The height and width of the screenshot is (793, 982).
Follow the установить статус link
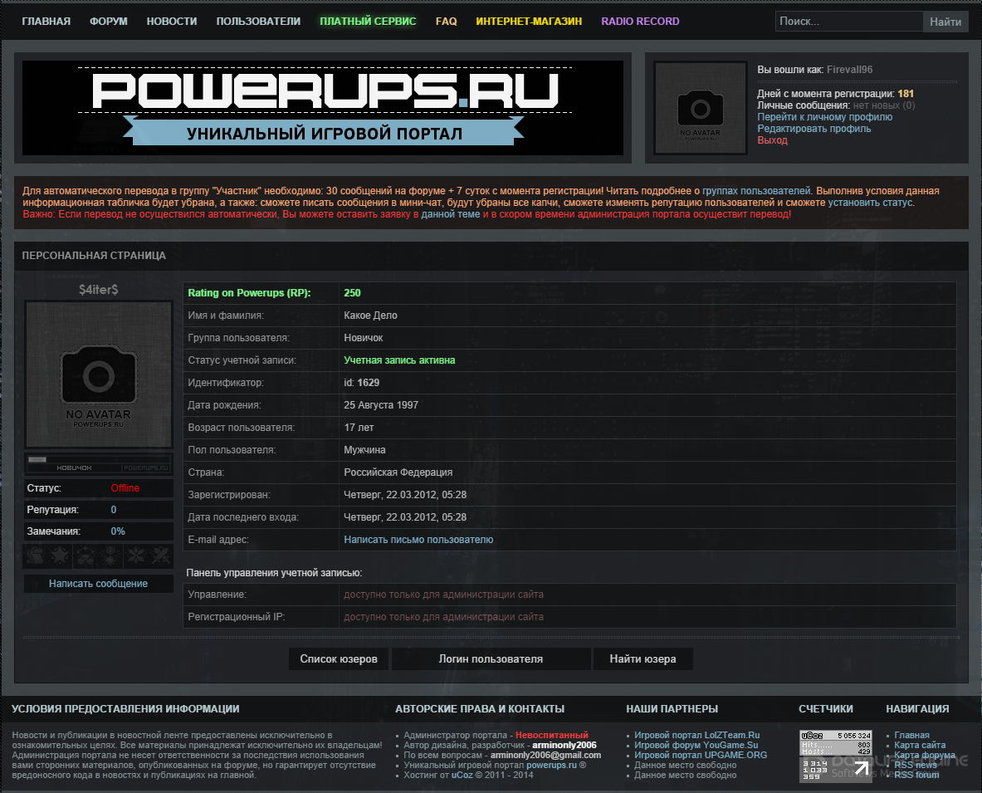pyautogui.click(x=871, y=203)
